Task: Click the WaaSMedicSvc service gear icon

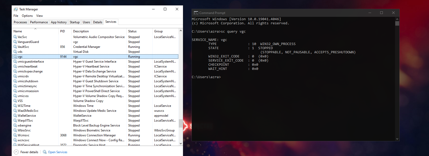Action: [x=15, y=111]
